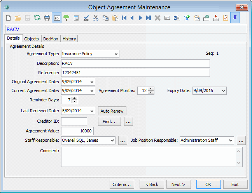Confirm with the OK button

tap(208, 184)
